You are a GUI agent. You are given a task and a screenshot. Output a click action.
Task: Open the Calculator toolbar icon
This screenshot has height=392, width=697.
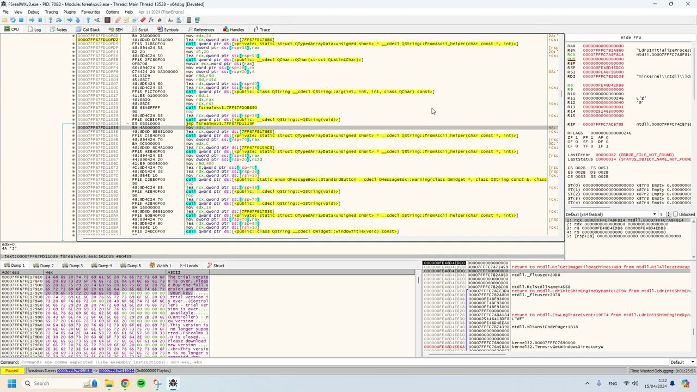[188, 20]
